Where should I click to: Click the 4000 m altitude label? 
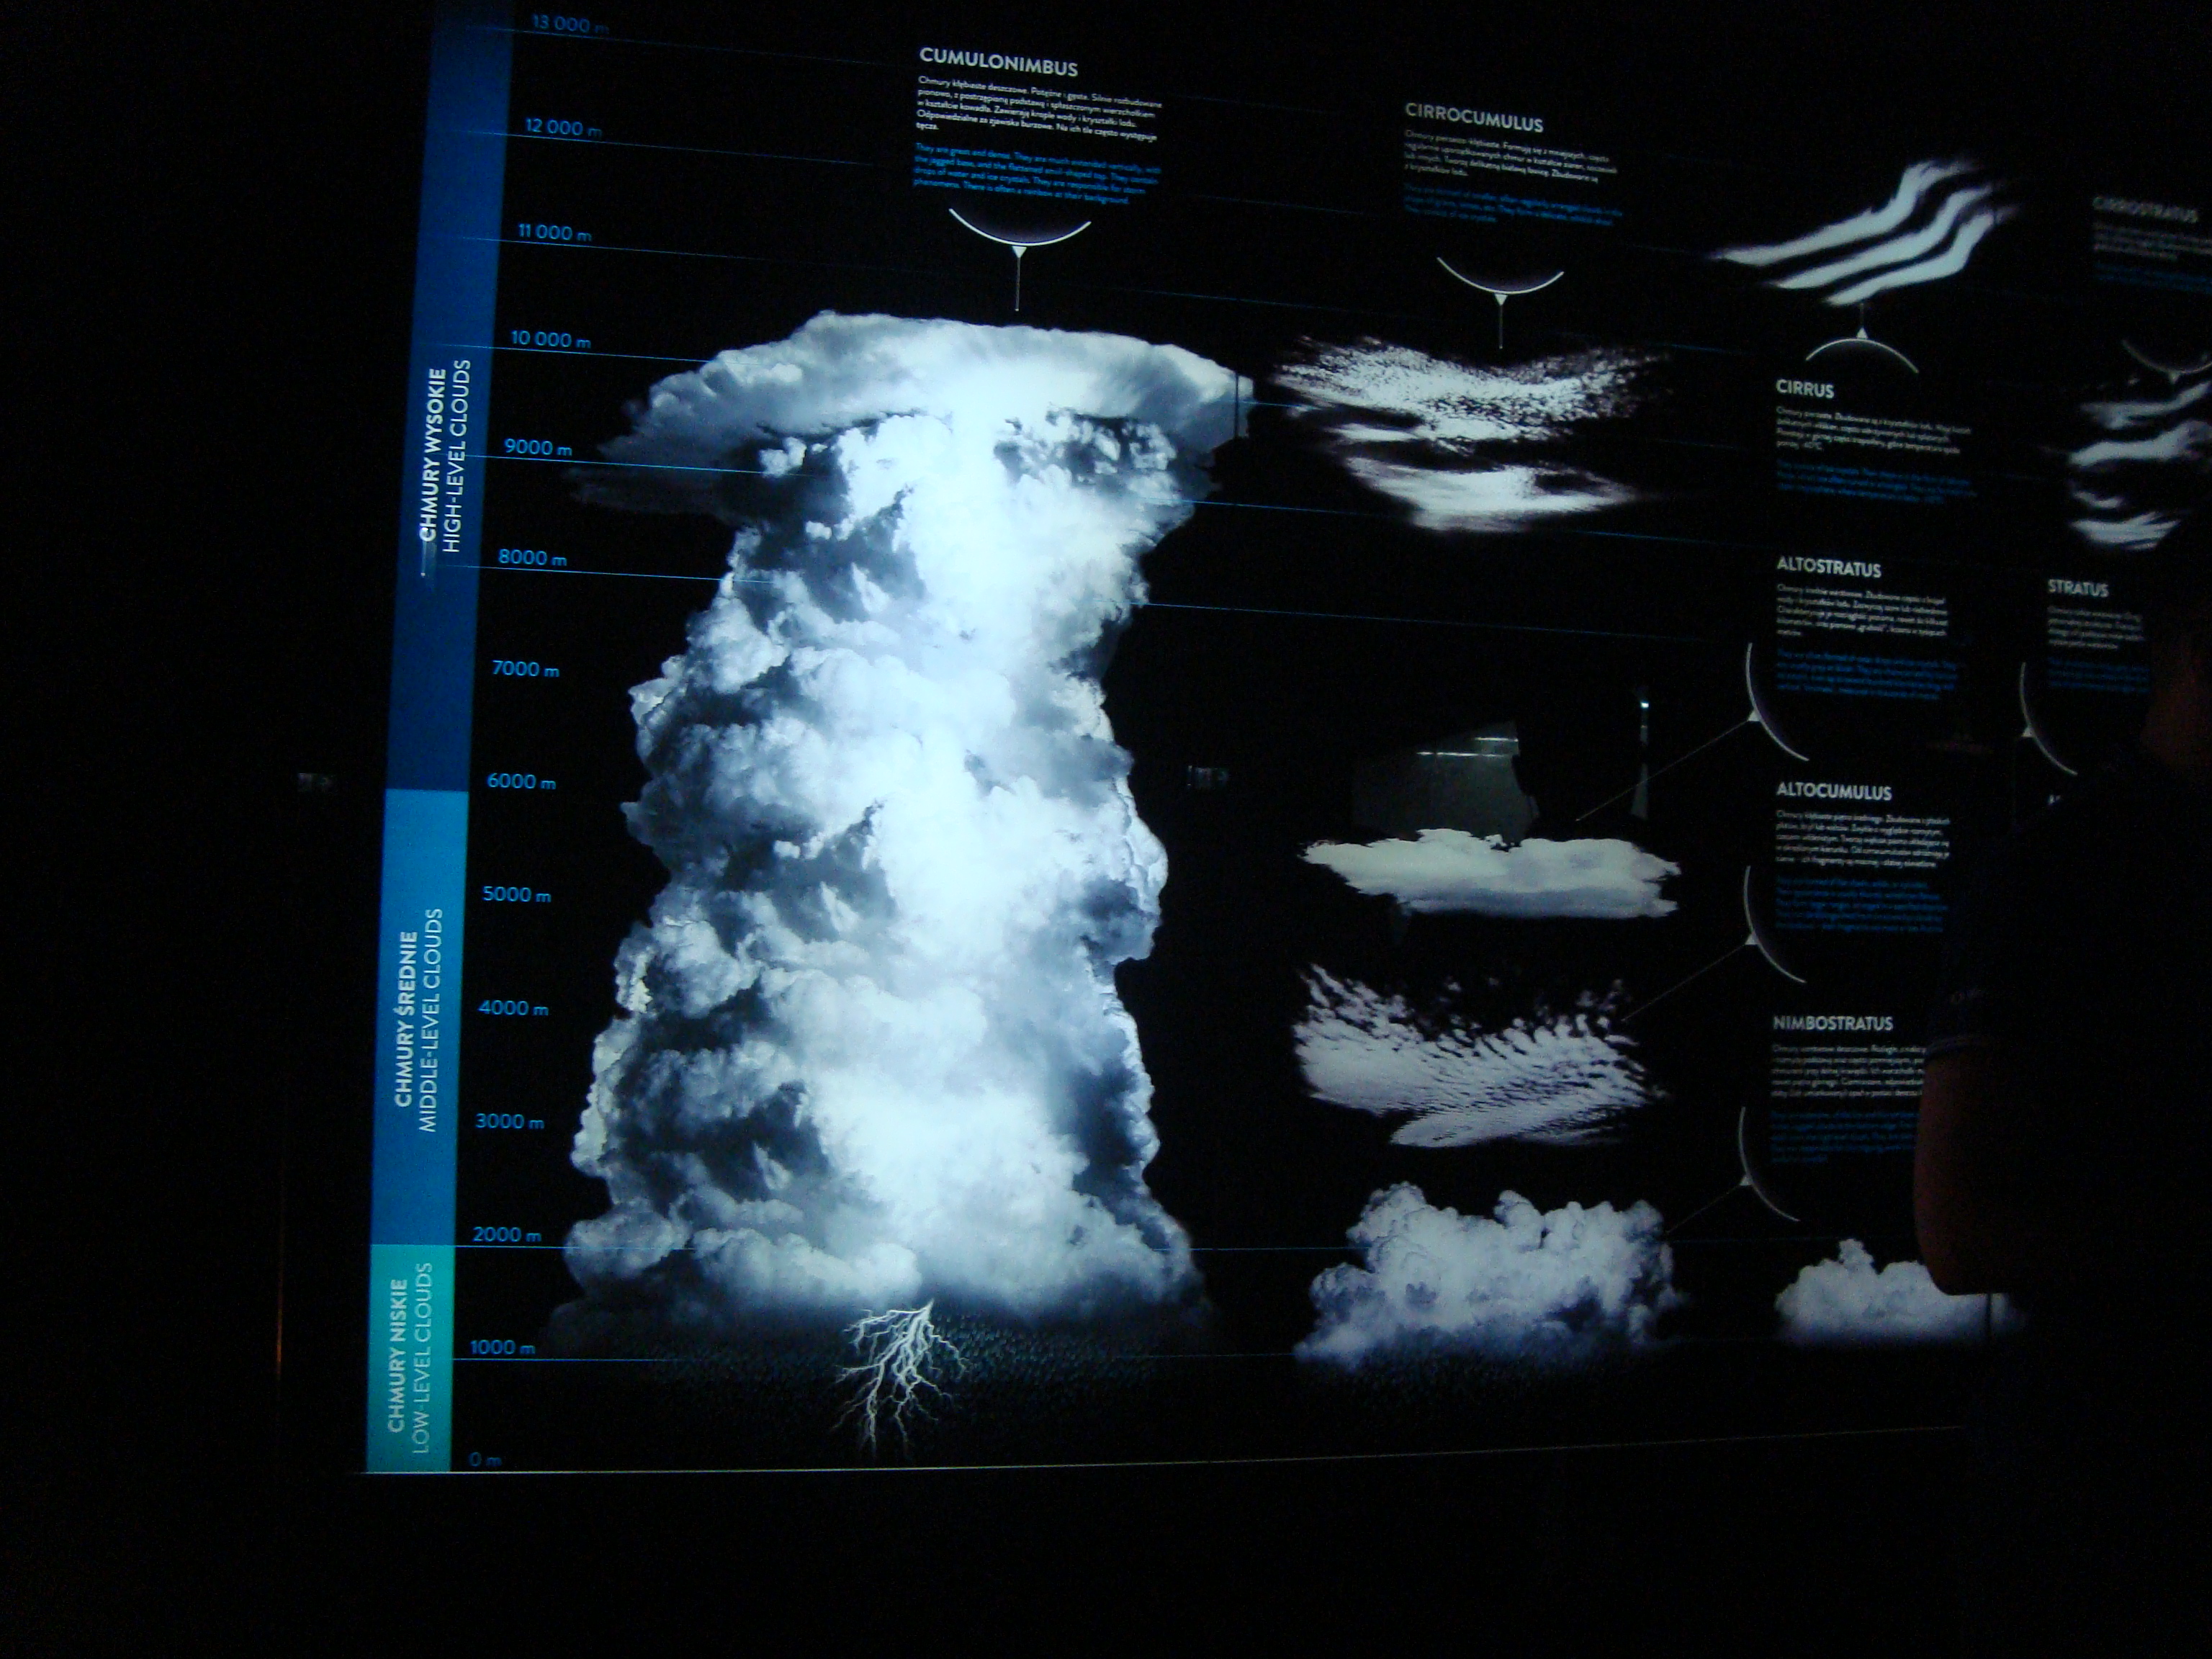(x=514, y=1007)
